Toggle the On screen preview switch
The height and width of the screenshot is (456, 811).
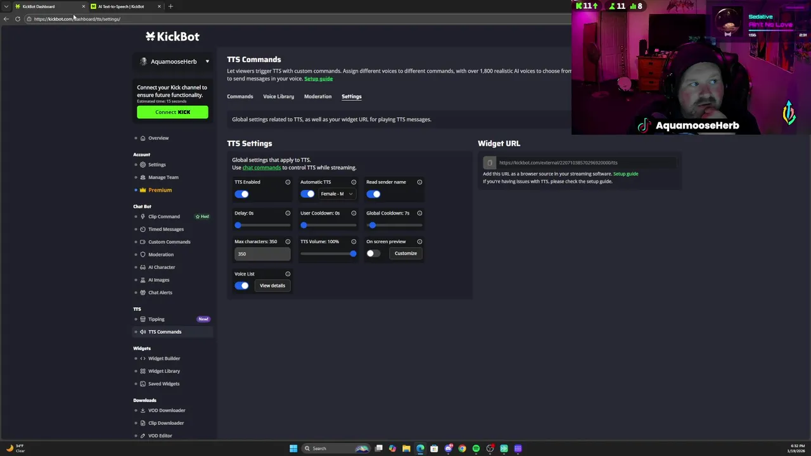tap(373, 253)
